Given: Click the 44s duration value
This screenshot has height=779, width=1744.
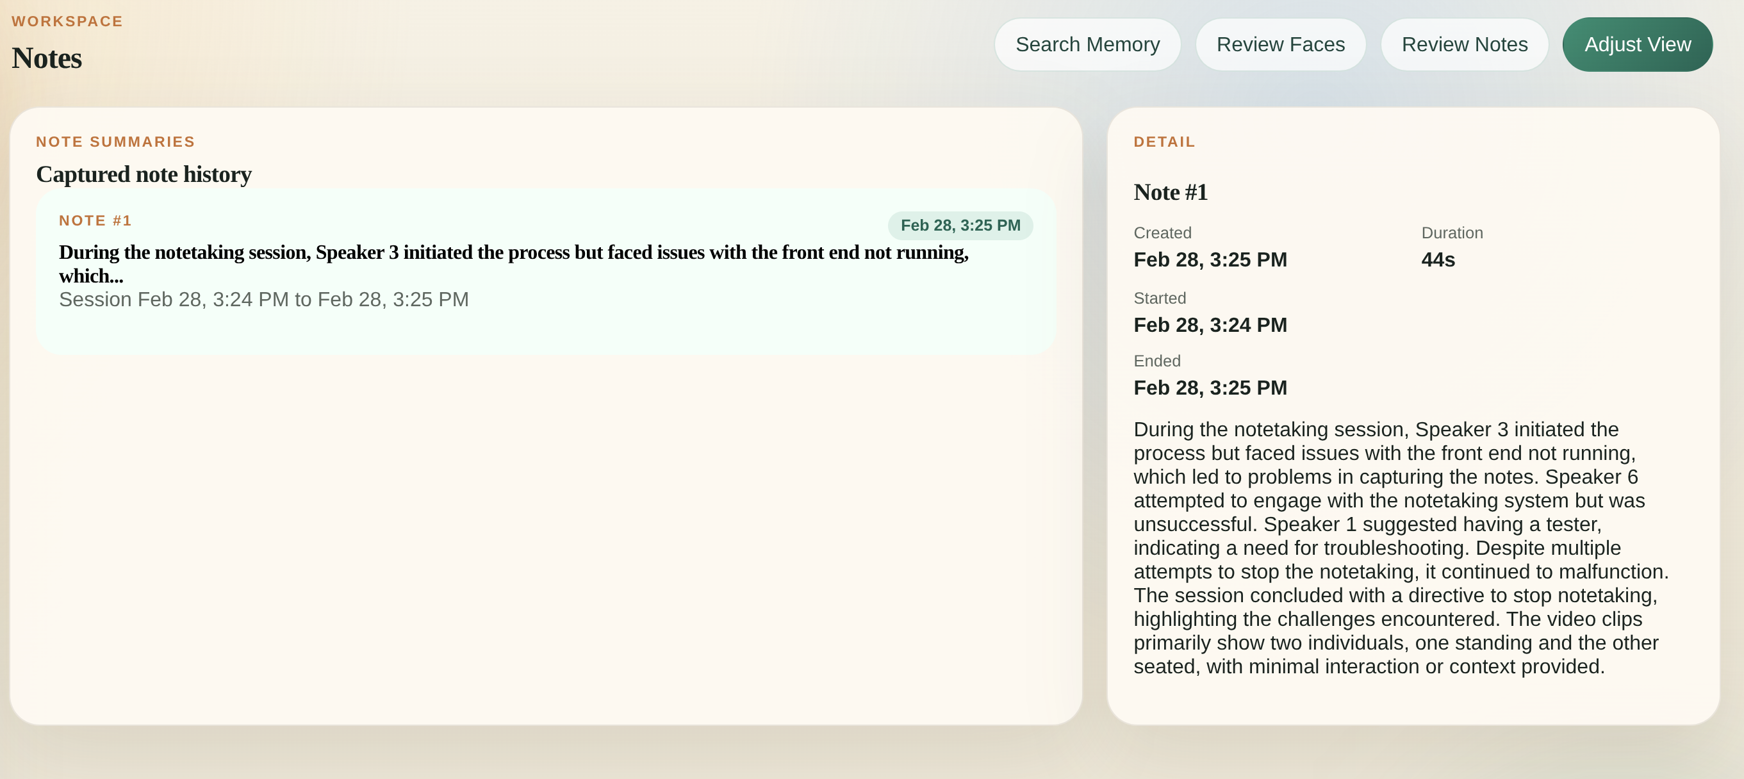Looking at the screenshot, I should [x=1437, y=260].
